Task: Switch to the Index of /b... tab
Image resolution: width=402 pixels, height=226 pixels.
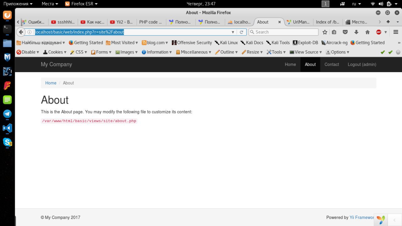Action: pos(328,22)
